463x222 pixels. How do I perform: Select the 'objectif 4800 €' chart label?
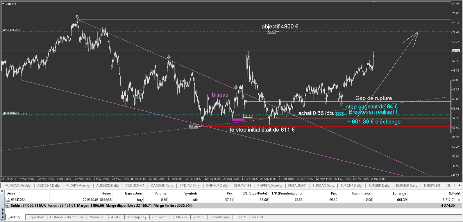(x=280, y=26)
